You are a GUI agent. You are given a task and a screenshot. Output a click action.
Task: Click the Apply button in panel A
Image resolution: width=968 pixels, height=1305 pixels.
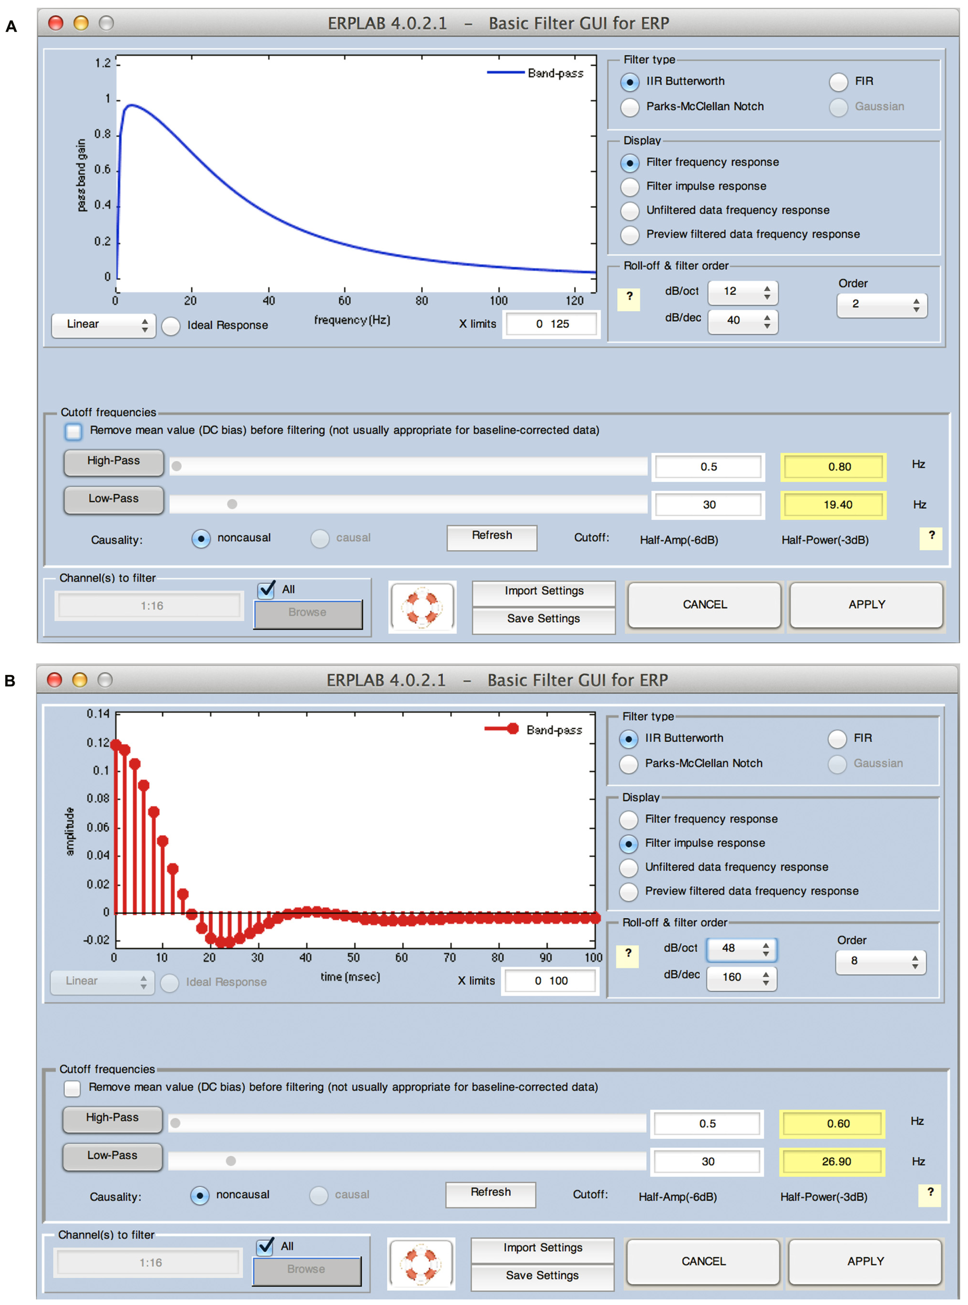tap(866, 604)
